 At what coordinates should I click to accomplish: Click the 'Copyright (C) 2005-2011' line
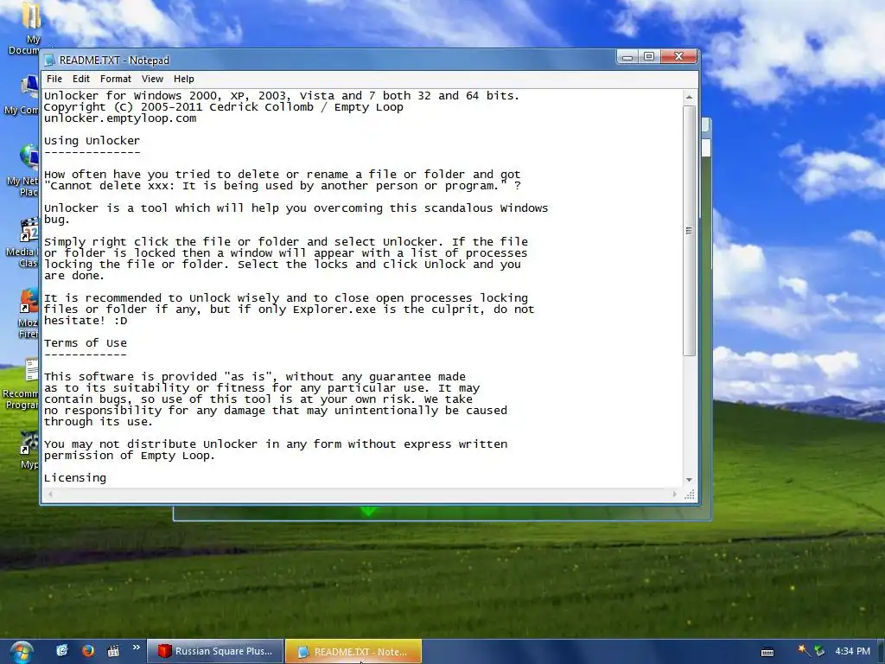coord(224,107)
